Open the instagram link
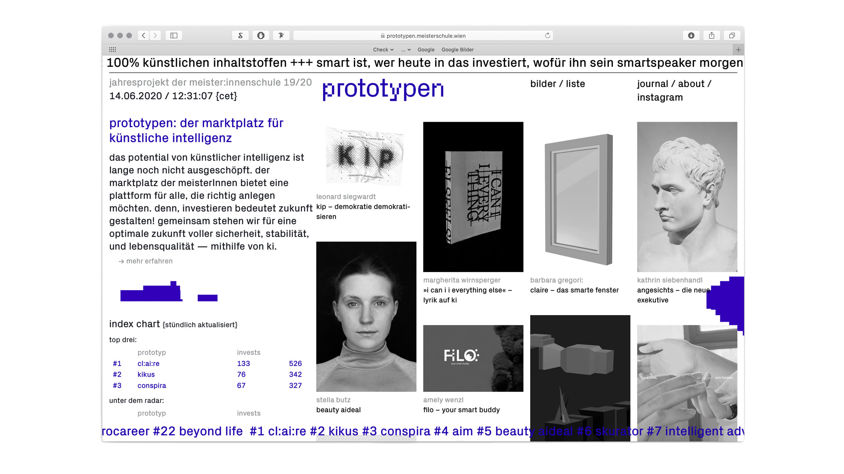 [660, 97]
